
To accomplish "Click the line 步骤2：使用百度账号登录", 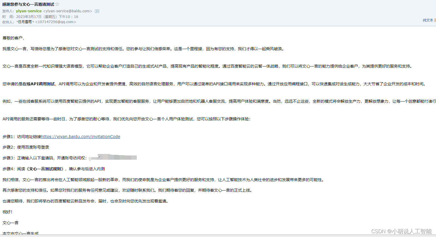I will tap(26, 147).
